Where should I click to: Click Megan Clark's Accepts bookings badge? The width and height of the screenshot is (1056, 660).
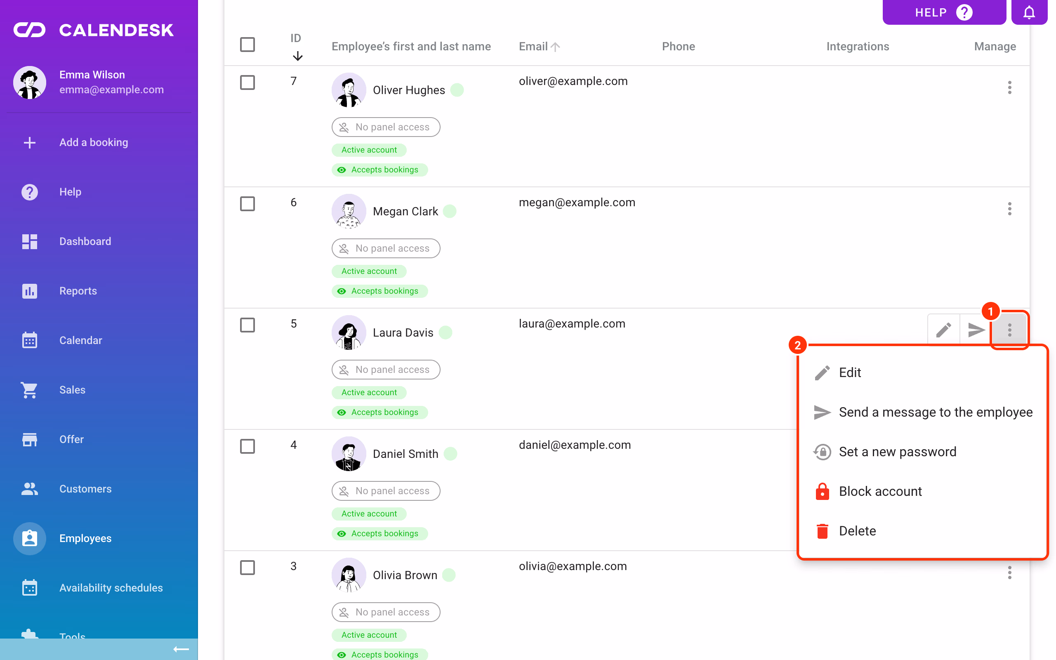[379, 291]
